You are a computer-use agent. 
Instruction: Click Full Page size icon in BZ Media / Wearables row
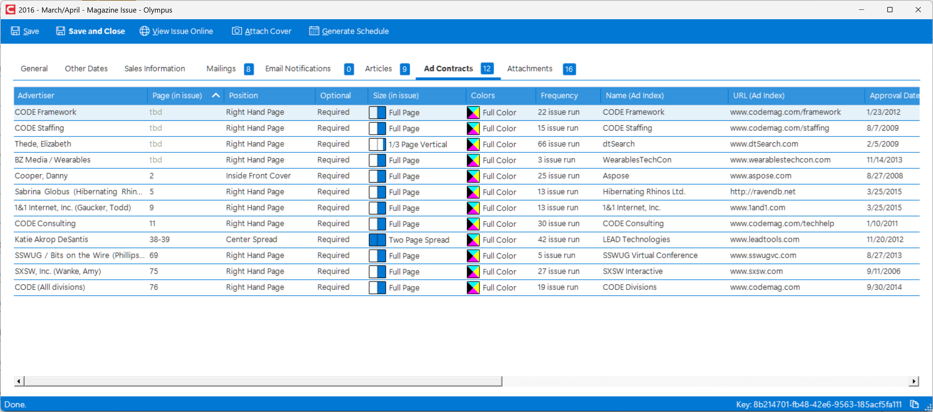(x=377, y=160)
